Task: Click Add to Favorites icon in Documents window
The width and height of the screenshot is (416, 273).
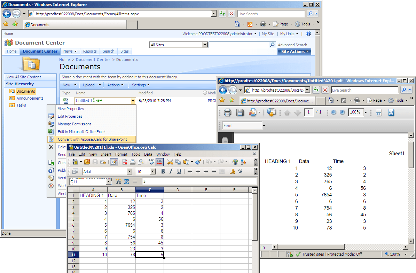Action: (x=15, y=24)
